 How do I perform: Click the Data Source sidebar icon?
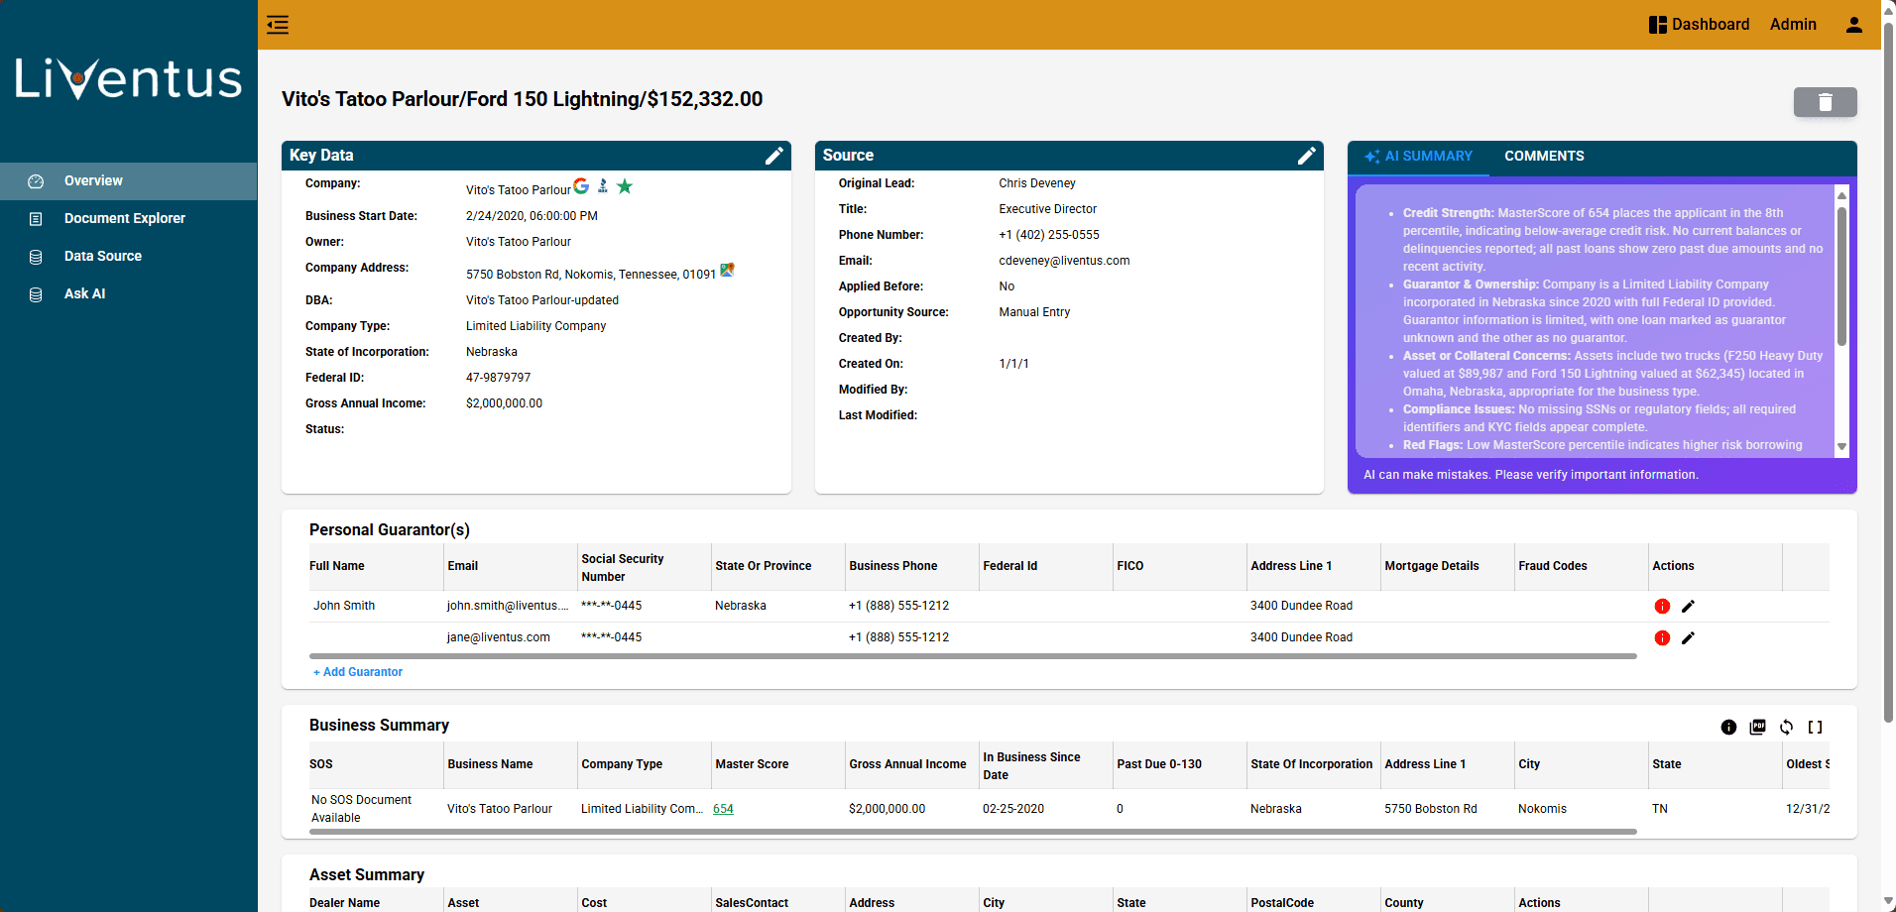(36, 257)
